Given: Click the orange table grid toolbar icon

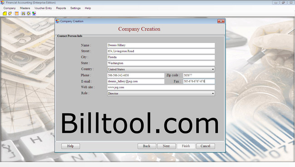Looking at the screenshot, I should coord(17,14).
